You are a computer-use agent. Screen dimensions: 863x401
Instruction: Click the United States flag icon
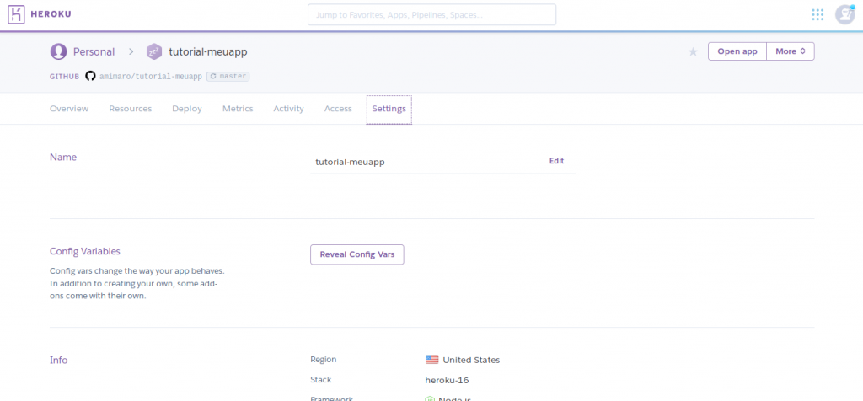tap(432, 360)
